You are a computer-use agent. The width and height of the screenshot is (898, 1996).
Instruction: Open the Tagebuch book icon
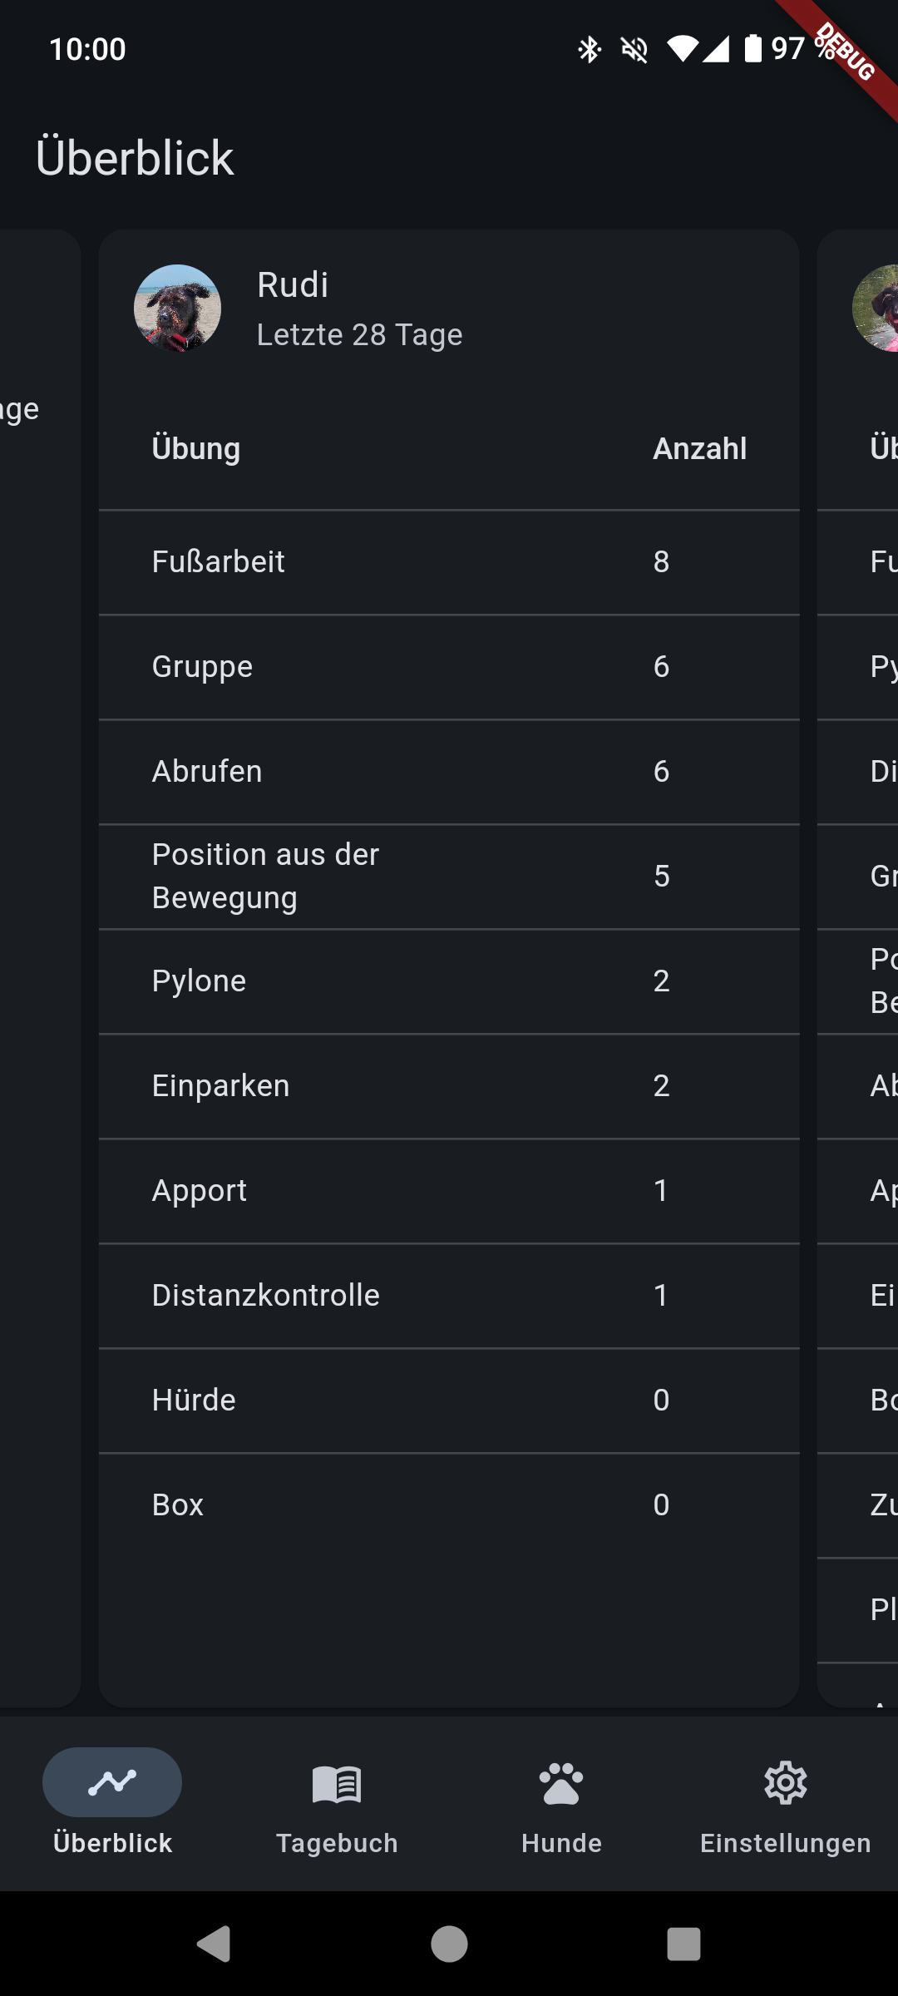(x=337, y=1784)
